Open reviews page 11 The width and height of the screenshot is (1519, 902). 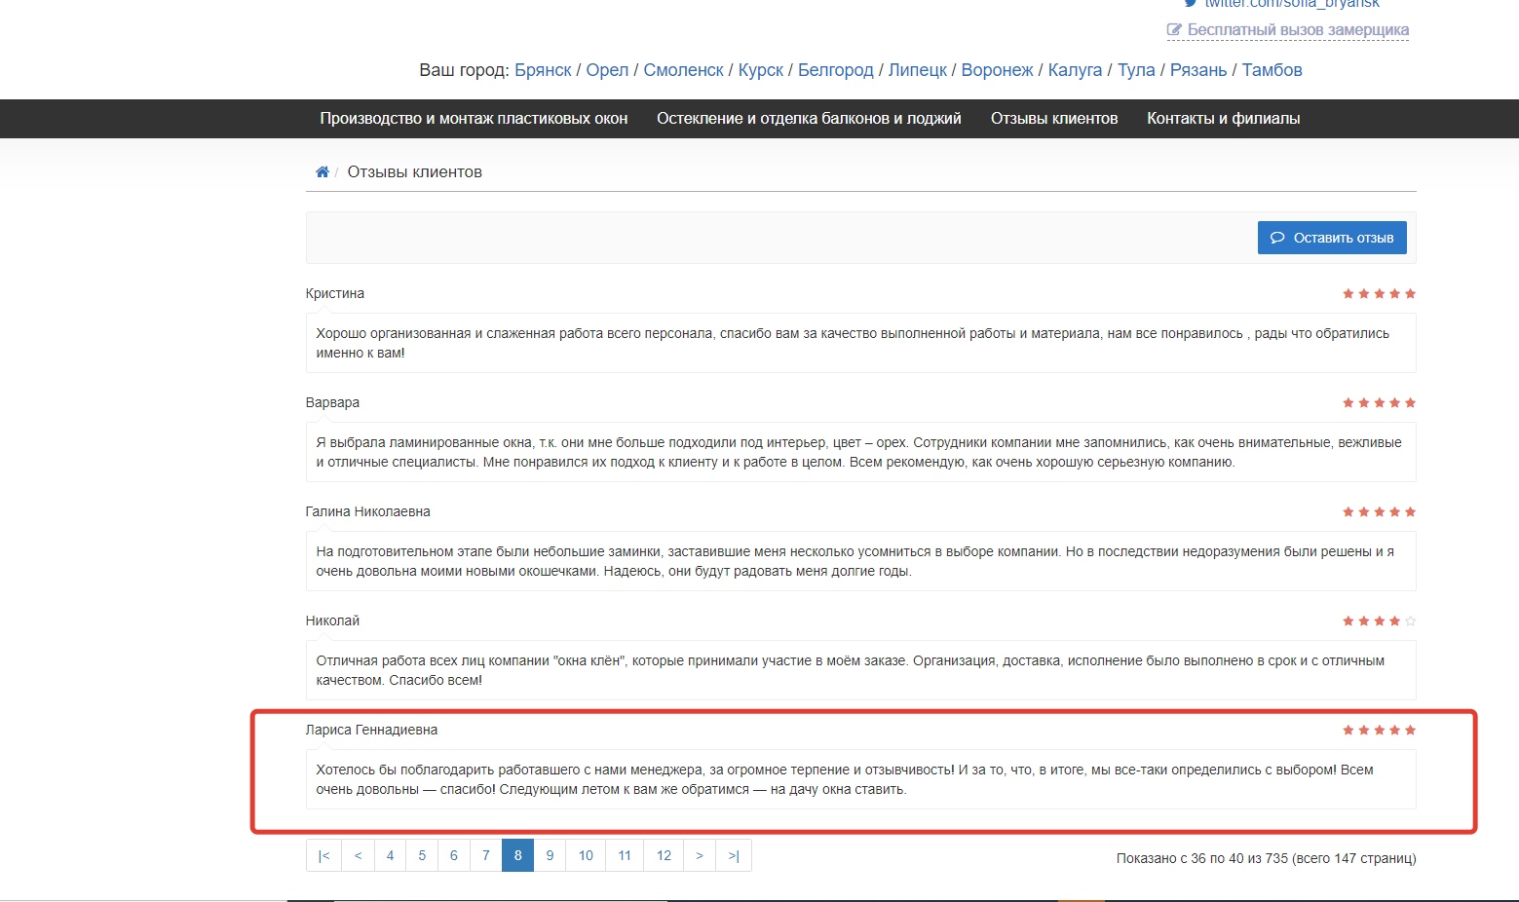click(x=625, y=855)
